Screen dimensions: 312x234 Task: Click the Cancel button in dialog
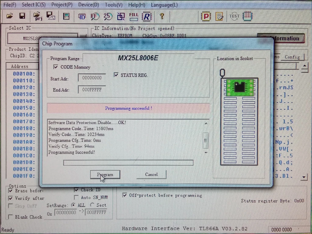click(x=151, y=174)
